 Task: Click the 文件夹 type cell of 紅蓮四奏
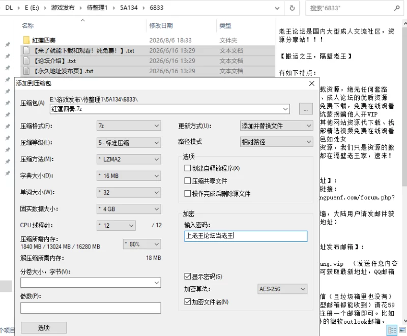[228, 40]
